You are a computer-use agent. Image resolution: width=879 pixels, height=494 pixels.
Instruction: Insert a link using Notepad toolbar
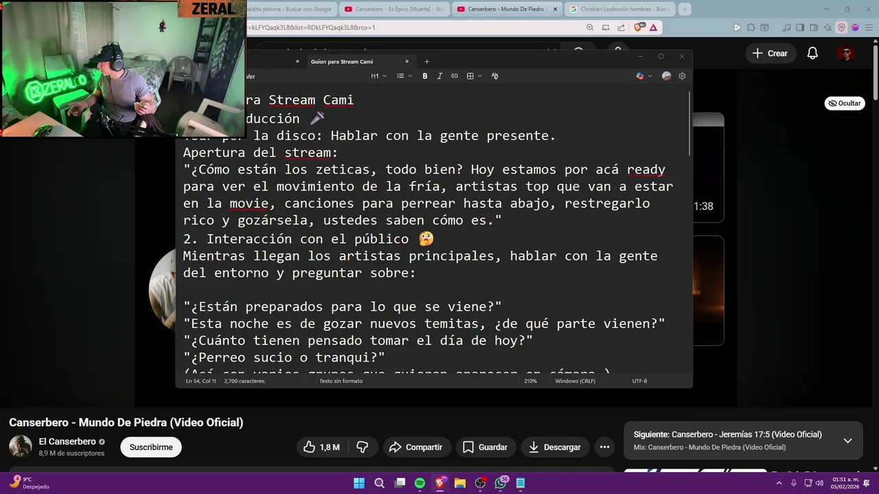point(455,76)
